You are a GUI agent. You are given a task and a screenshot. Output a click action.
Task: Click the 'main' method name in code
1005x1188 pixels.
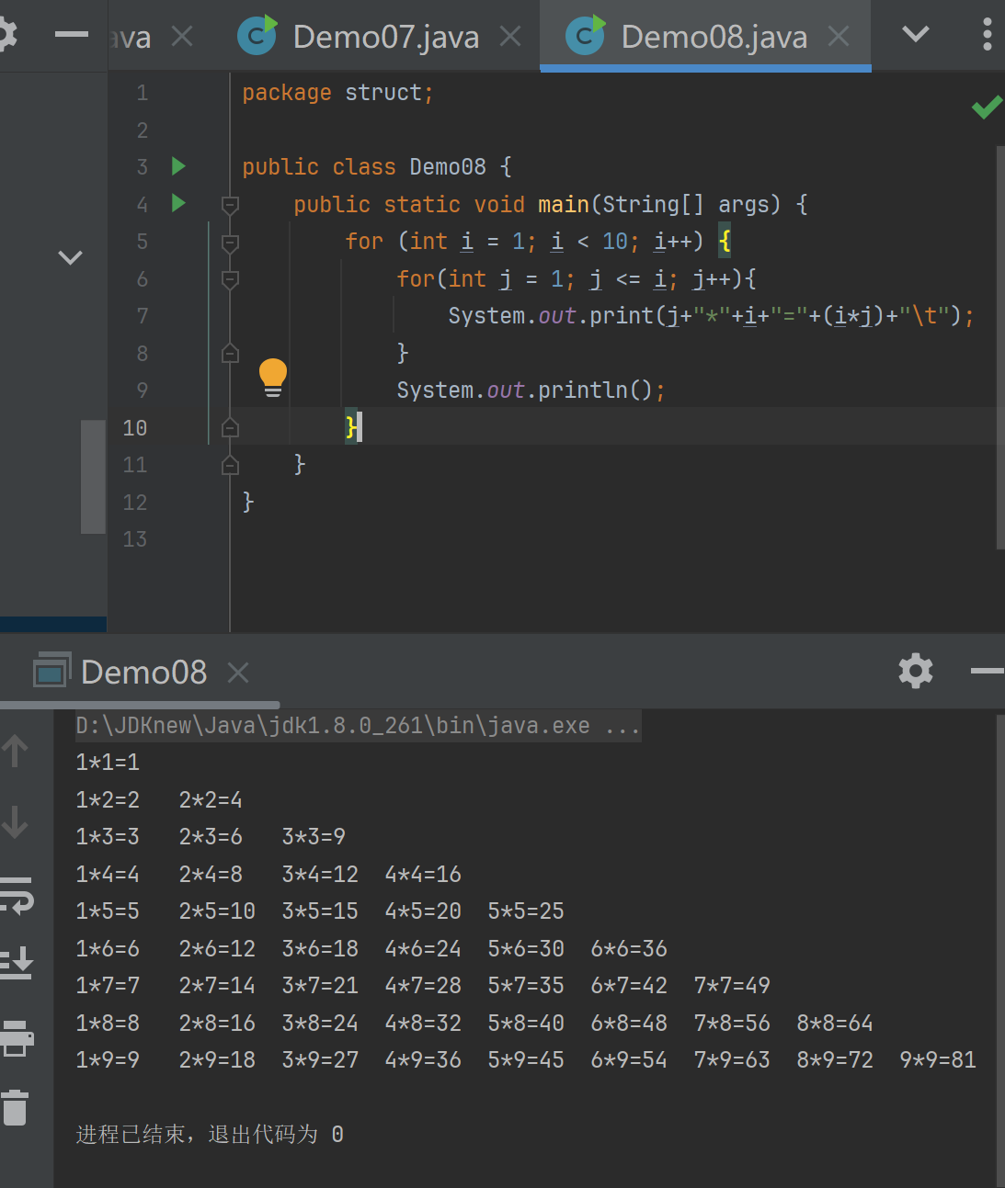563,204
